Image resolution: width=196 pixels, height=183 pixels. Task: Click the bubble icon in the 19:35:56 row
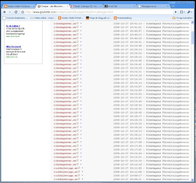point(77,93)
